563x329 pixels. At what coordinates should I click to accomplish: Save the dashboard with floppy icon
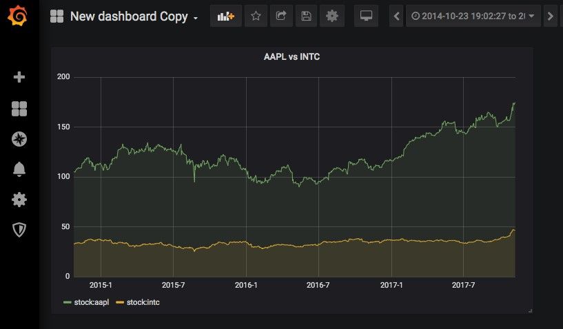point(307,16)
